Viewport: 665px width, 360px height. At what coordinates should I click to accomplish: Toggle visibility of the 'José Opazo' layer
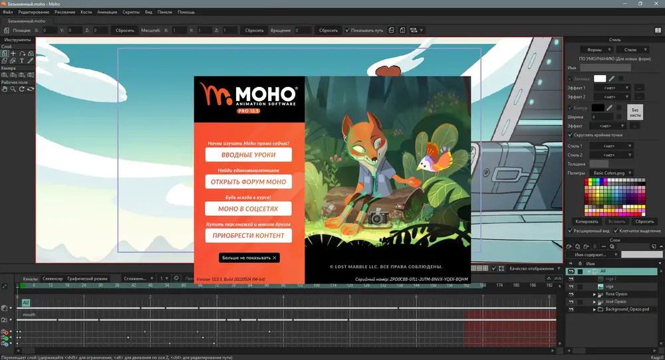coord(571,302)
